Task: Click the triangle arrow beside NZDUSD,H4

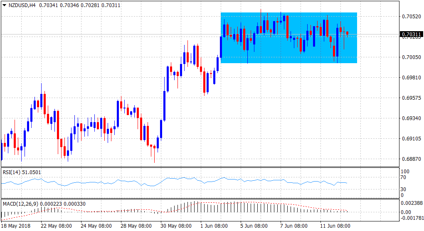Action: pos(4,5)
